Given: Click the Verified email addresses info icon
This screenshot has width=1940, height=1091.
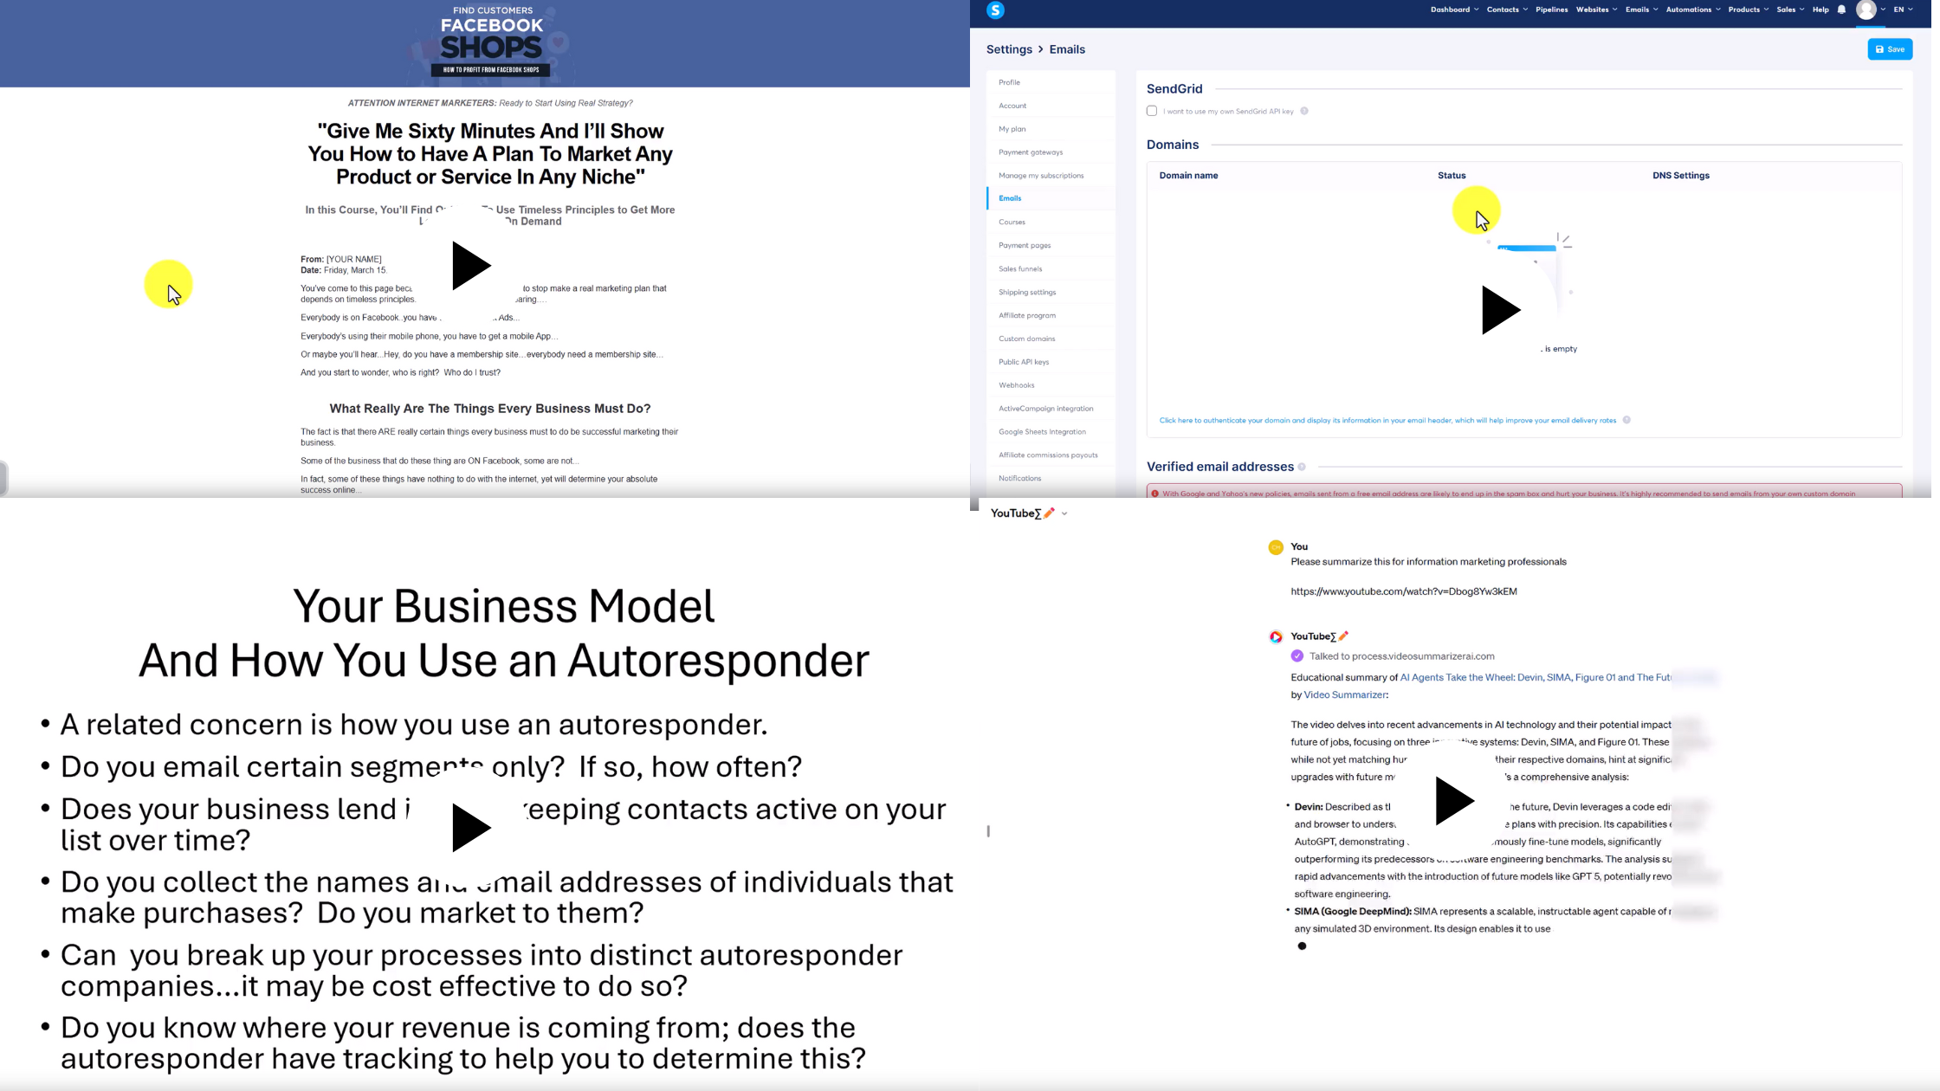Looking at the screenshot, I should 1302,467.
